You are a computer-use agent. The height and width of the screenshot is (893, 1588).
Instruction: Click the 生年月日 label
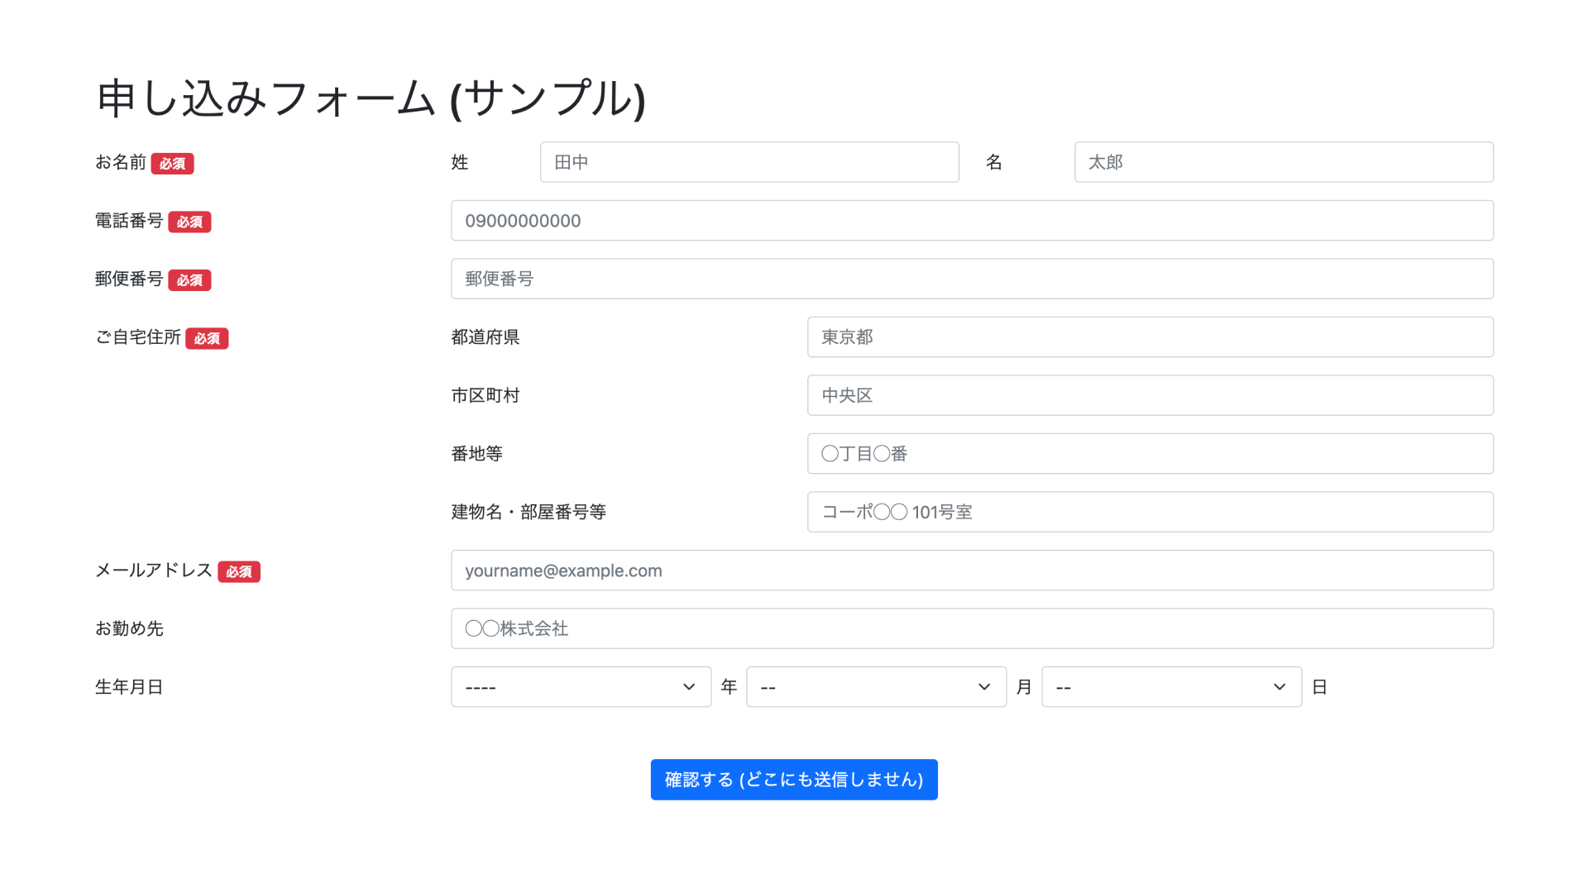click(x=129, y=687)
